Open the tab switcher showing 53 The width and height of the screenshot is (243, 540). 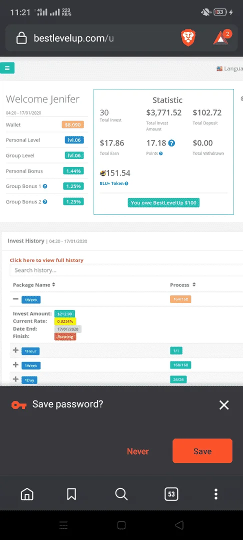click(171, 494)
